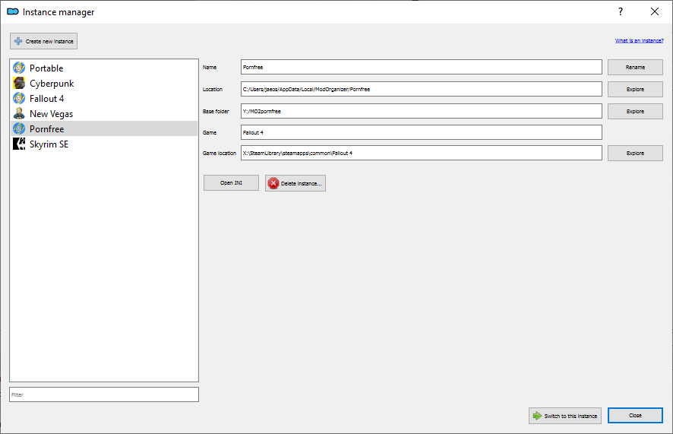Screen dimensions: 673x434
Task: Close the window with title bar X
Action: click(655, 11)
